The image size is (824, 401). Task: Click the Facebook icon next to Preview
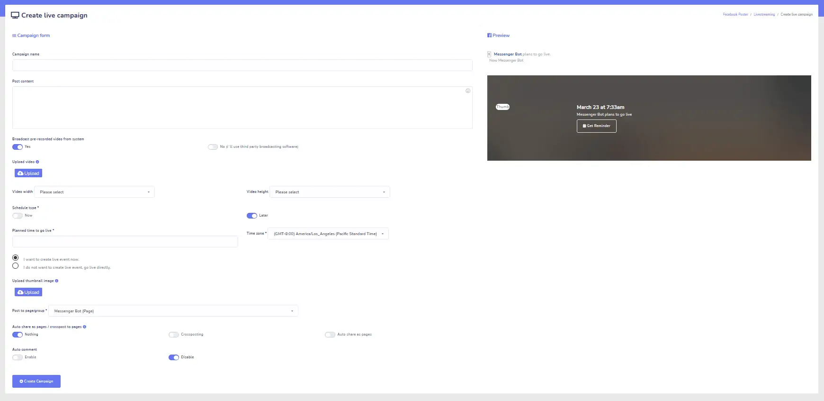489,36
